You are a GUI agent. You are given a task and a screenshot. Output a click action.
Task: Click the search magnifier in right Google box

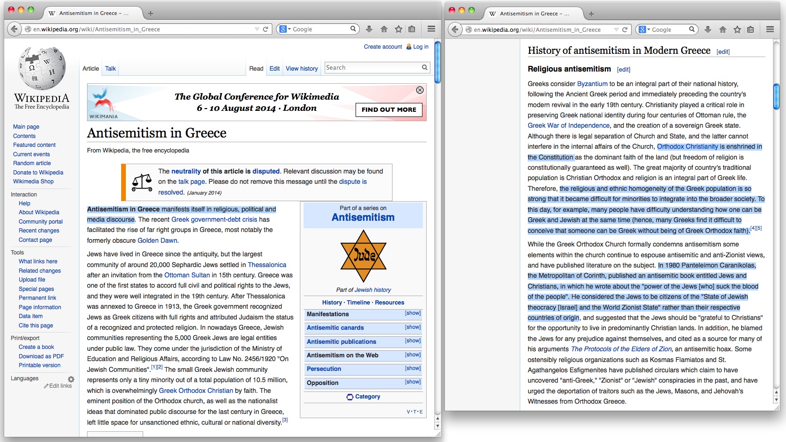tap(692, 29)
